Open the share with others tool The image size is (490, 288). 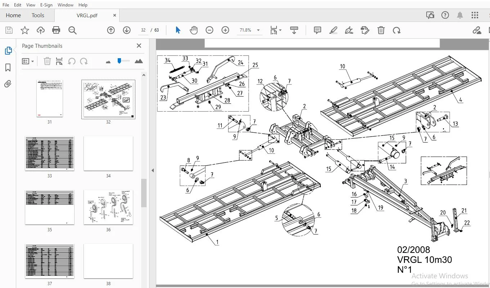coord(430,15)
